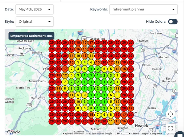Click the Interstate 80 shield icon
Image resolution: width=184 pixels, height=137 pixels.
click(x=174, y=51)
